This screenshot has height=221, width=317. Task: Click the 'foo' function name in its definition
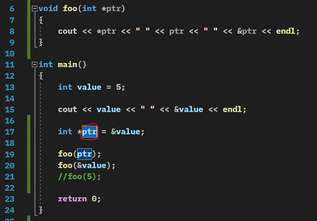[x=70, y=8]
